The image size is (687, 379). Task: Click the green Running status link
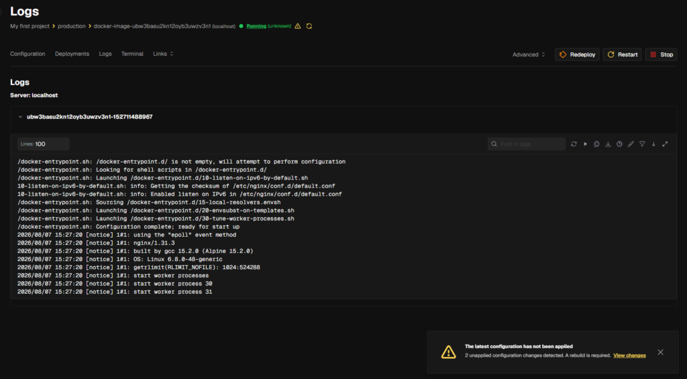coord(256,26)
